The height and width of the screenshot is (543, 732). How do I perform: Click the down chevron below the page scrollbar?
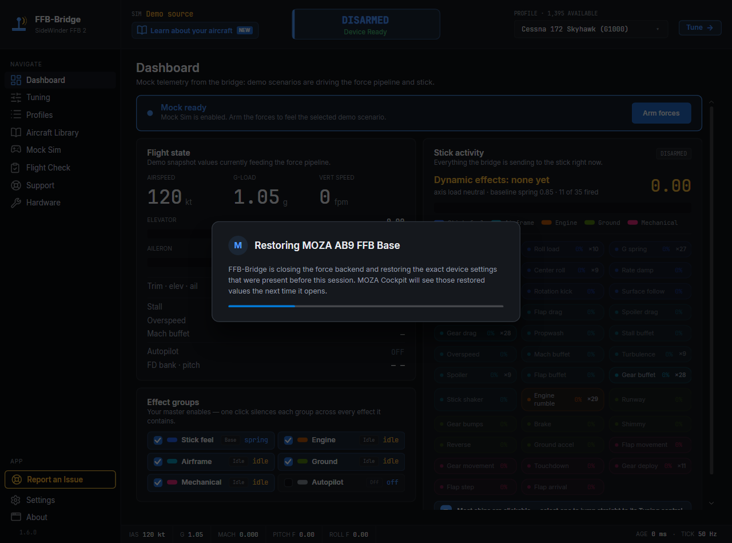(711, 503)
